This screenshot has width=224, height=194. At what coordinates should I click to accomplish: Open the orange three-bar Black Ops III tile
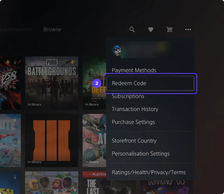click(52, 140)
